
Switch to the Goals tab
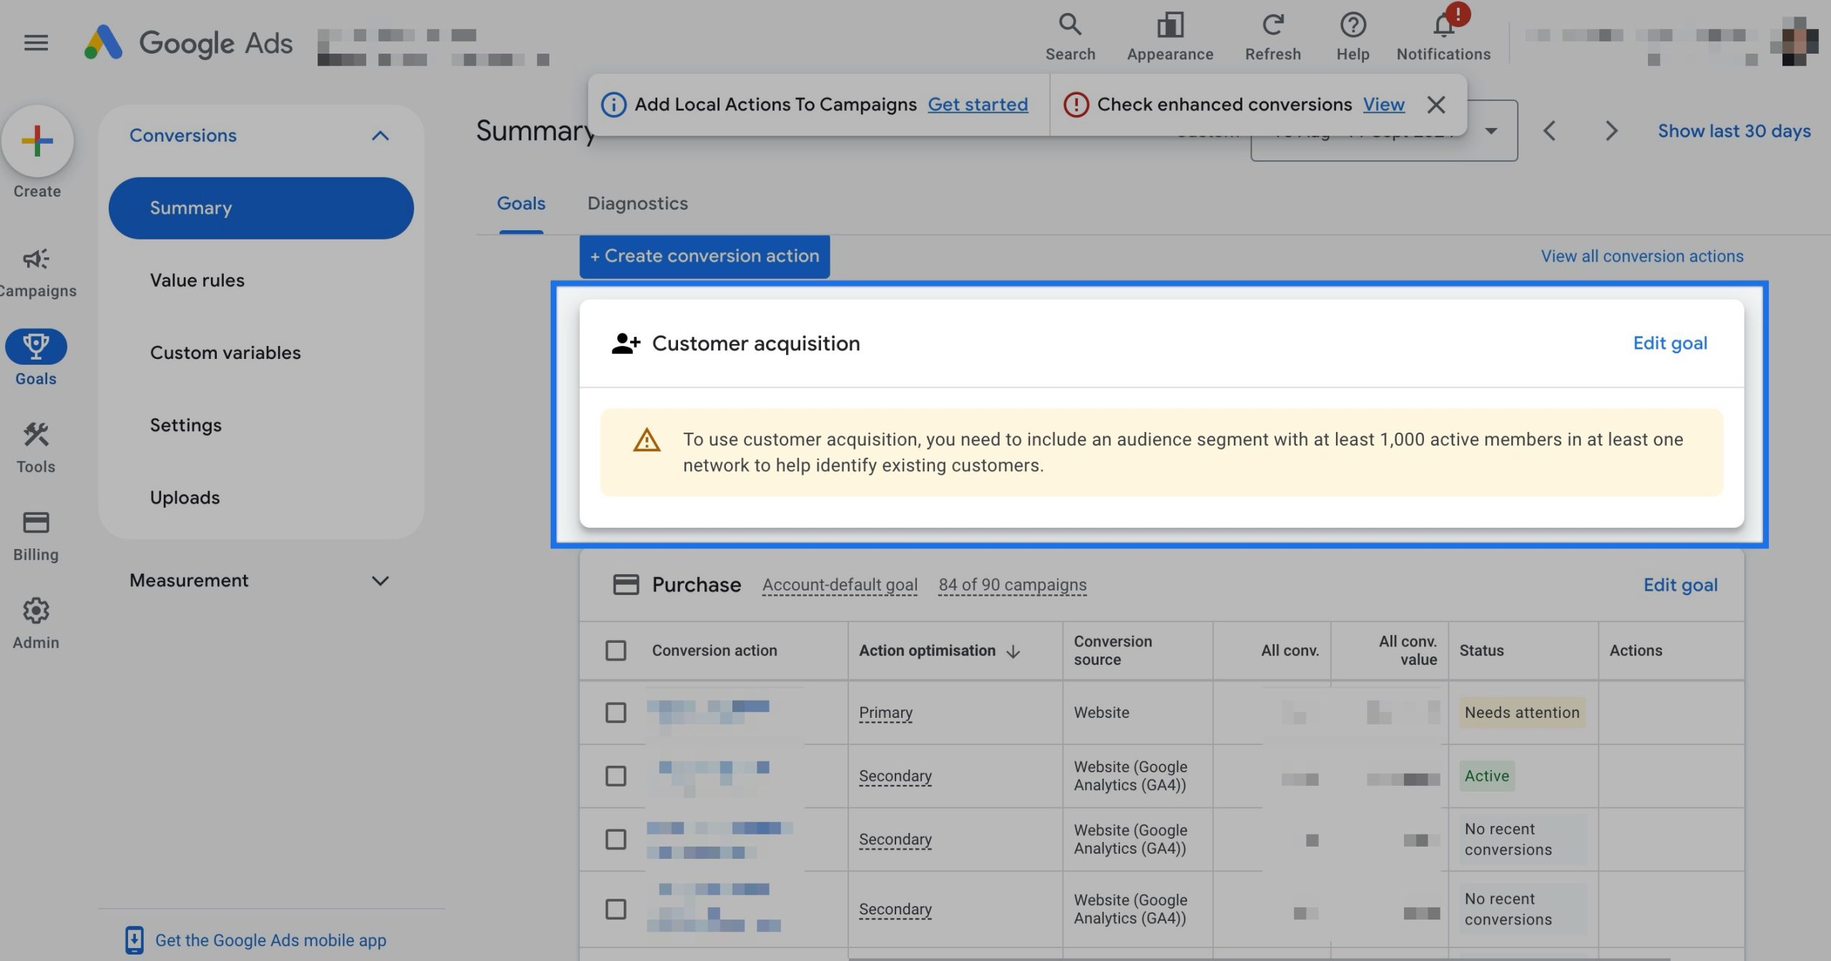click(x=521, y=204)
